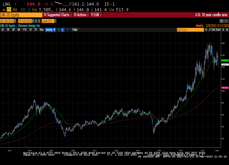Click the signal bars icon in header

[x=4, y=10]
